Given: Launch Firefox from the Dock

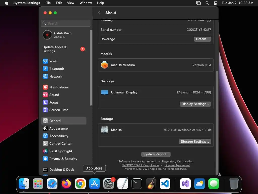Looking at the screenshot, I should [x=66, y=184].
